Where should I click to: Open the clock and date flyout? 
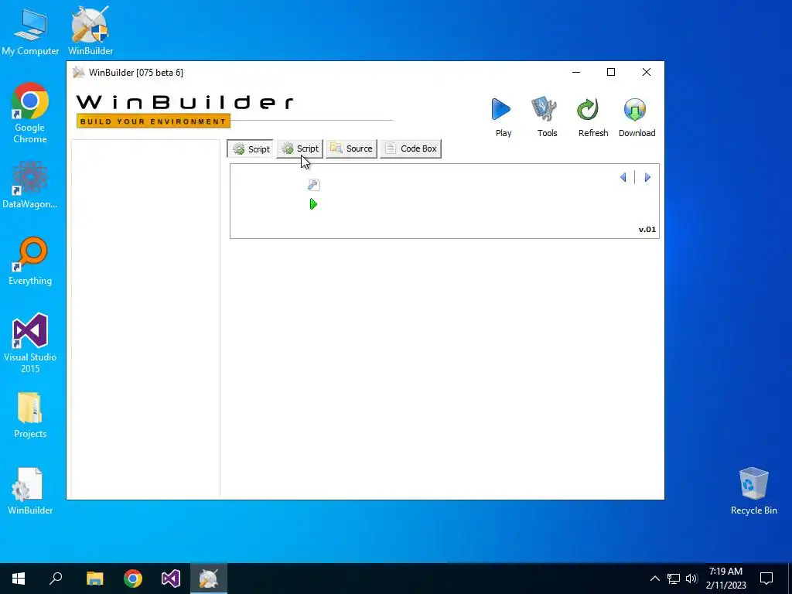click(725, 579)
